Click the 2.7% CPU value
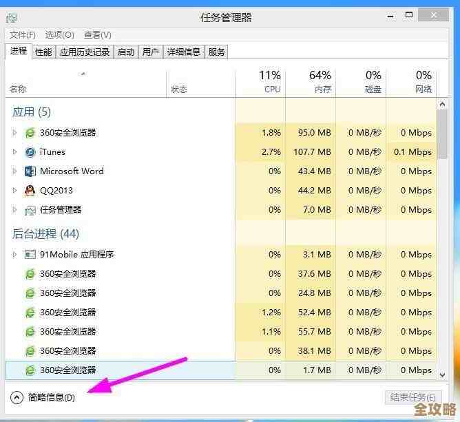The height and width of the screenshot is (422, 460). [x=271, y=152]
